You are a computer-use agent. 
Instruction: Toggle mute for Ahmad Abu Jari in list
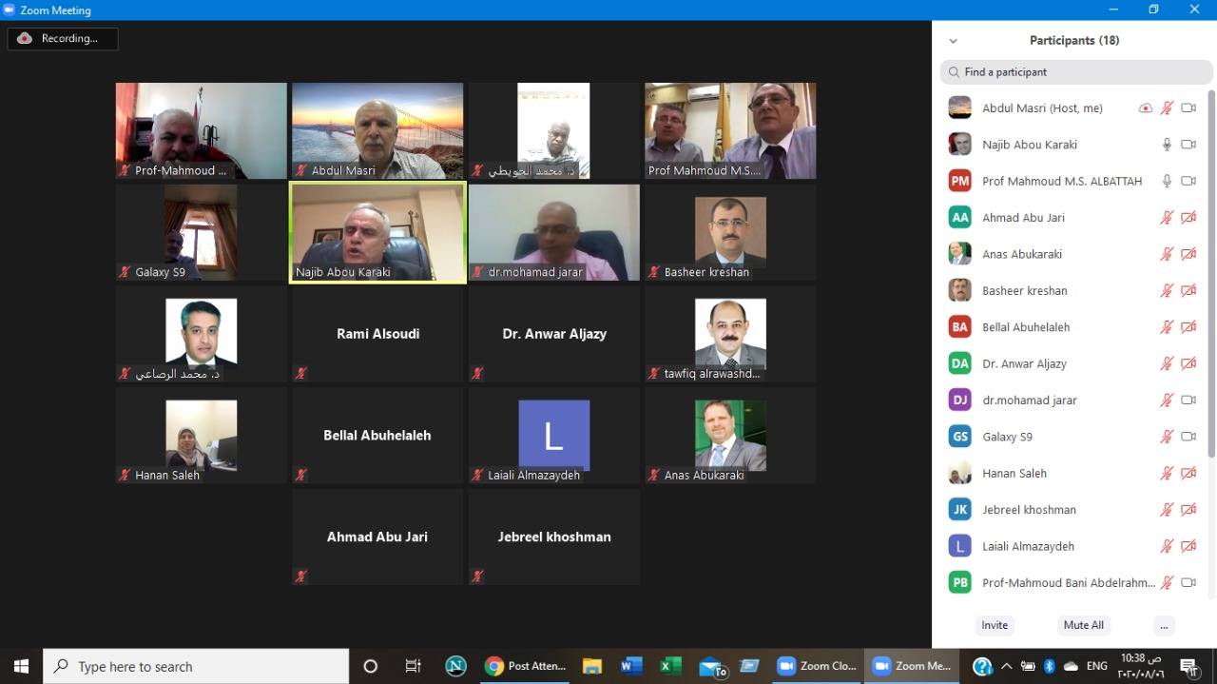[1167, 218]
